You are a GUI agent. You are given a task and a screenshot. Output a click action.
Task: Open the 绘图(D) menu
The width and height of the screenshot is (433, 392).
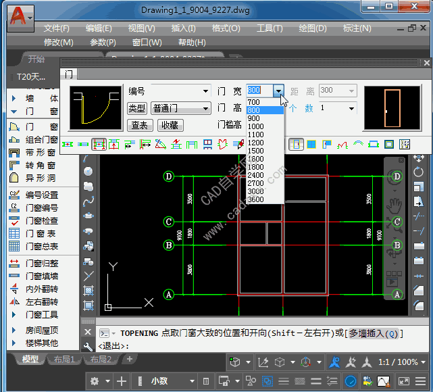[x=313, y=28]
